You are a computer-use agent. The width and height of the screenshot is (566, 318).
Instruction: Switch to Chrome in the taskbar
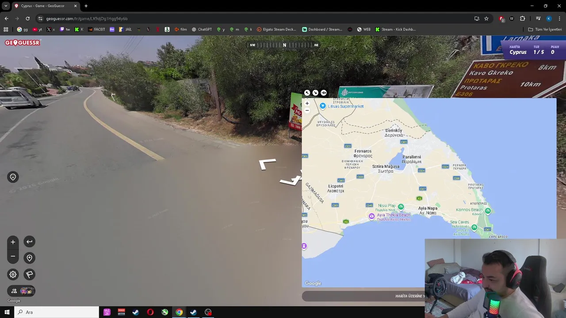coord(179,312)
